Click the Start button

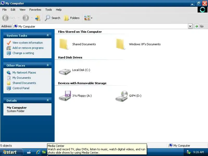(11, 152)
